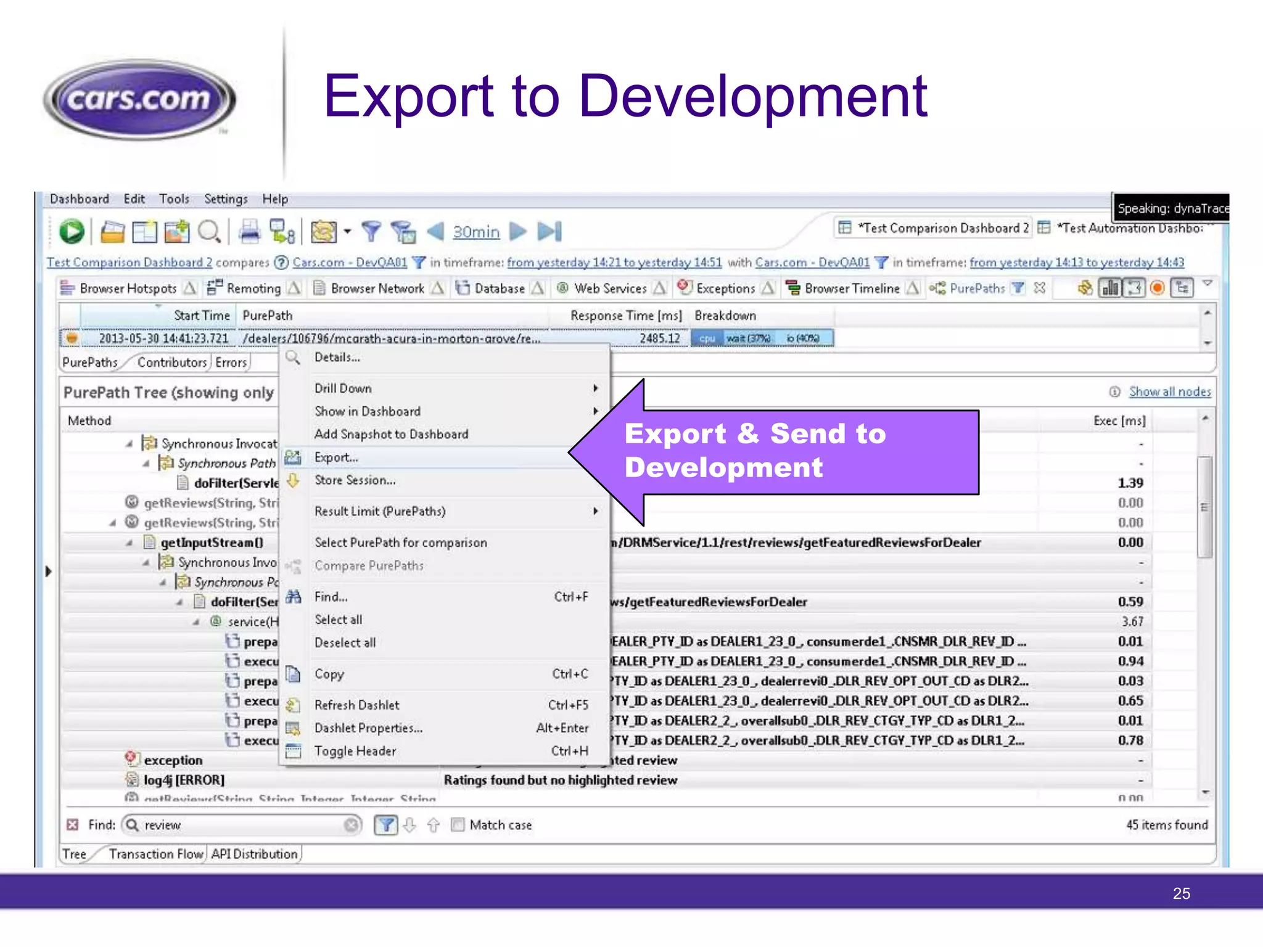Viewport: 1263px width, 947px height.
Task: Open the Dashboard menu
Action: [x=80, y=199]
